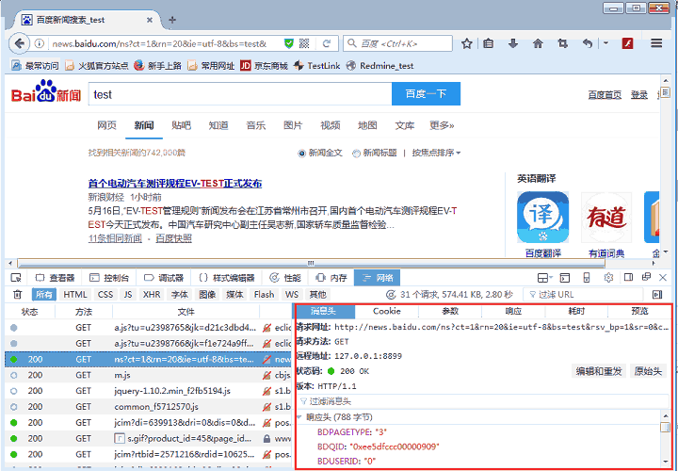Switch to the 控制台 devtools tab

[109, 278]
